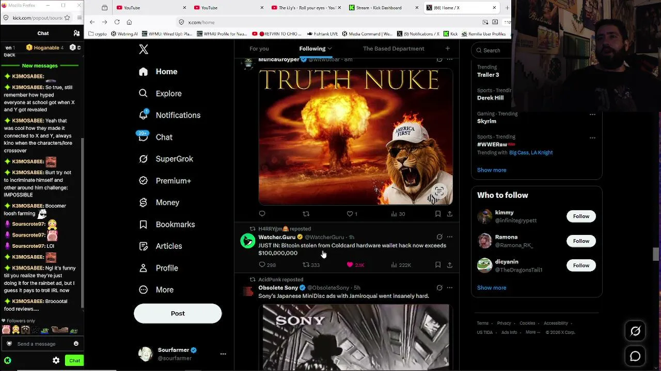Follow Ramona
661x371 pixels.
(x=581, y=241)
